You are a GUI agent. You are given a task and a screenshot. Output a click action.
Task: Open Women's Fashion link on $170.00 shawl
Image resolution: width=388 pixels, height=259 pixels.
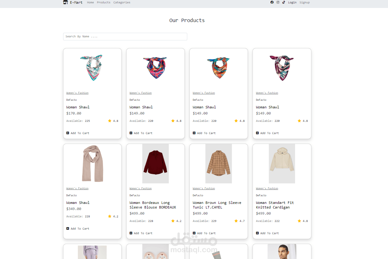point(77,93)
